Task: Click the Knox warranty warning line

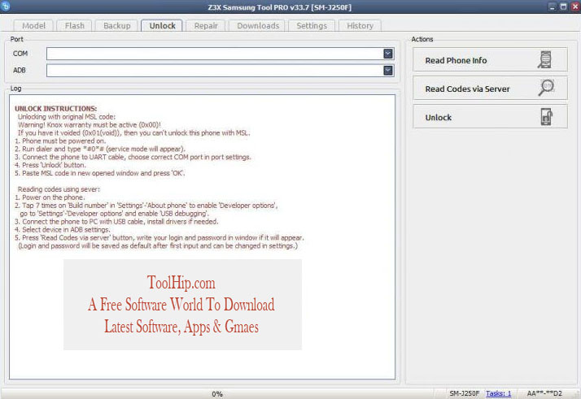Action: pos(90,124)
